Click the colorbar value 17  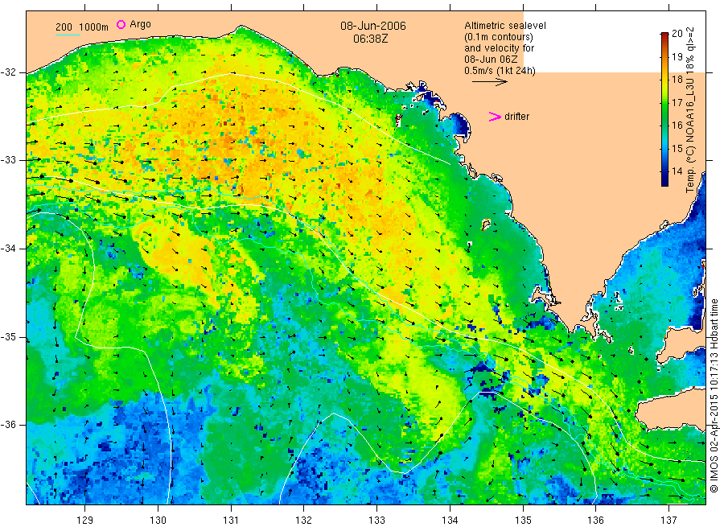(x=677, y=102)
